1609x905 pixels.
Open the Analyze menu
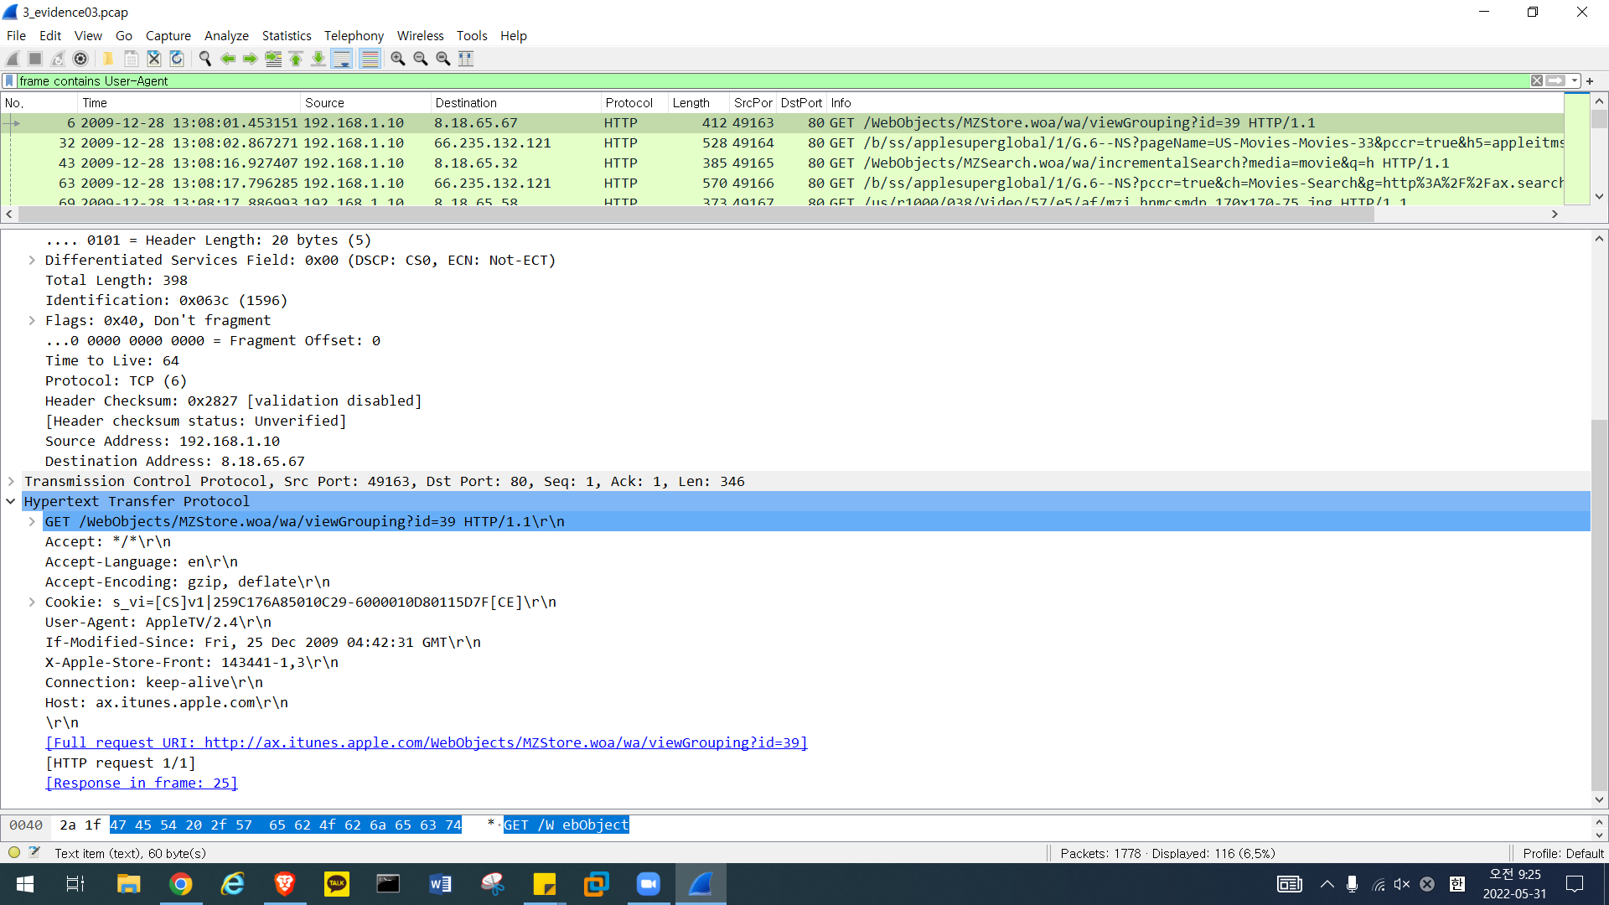pos(226,36)
